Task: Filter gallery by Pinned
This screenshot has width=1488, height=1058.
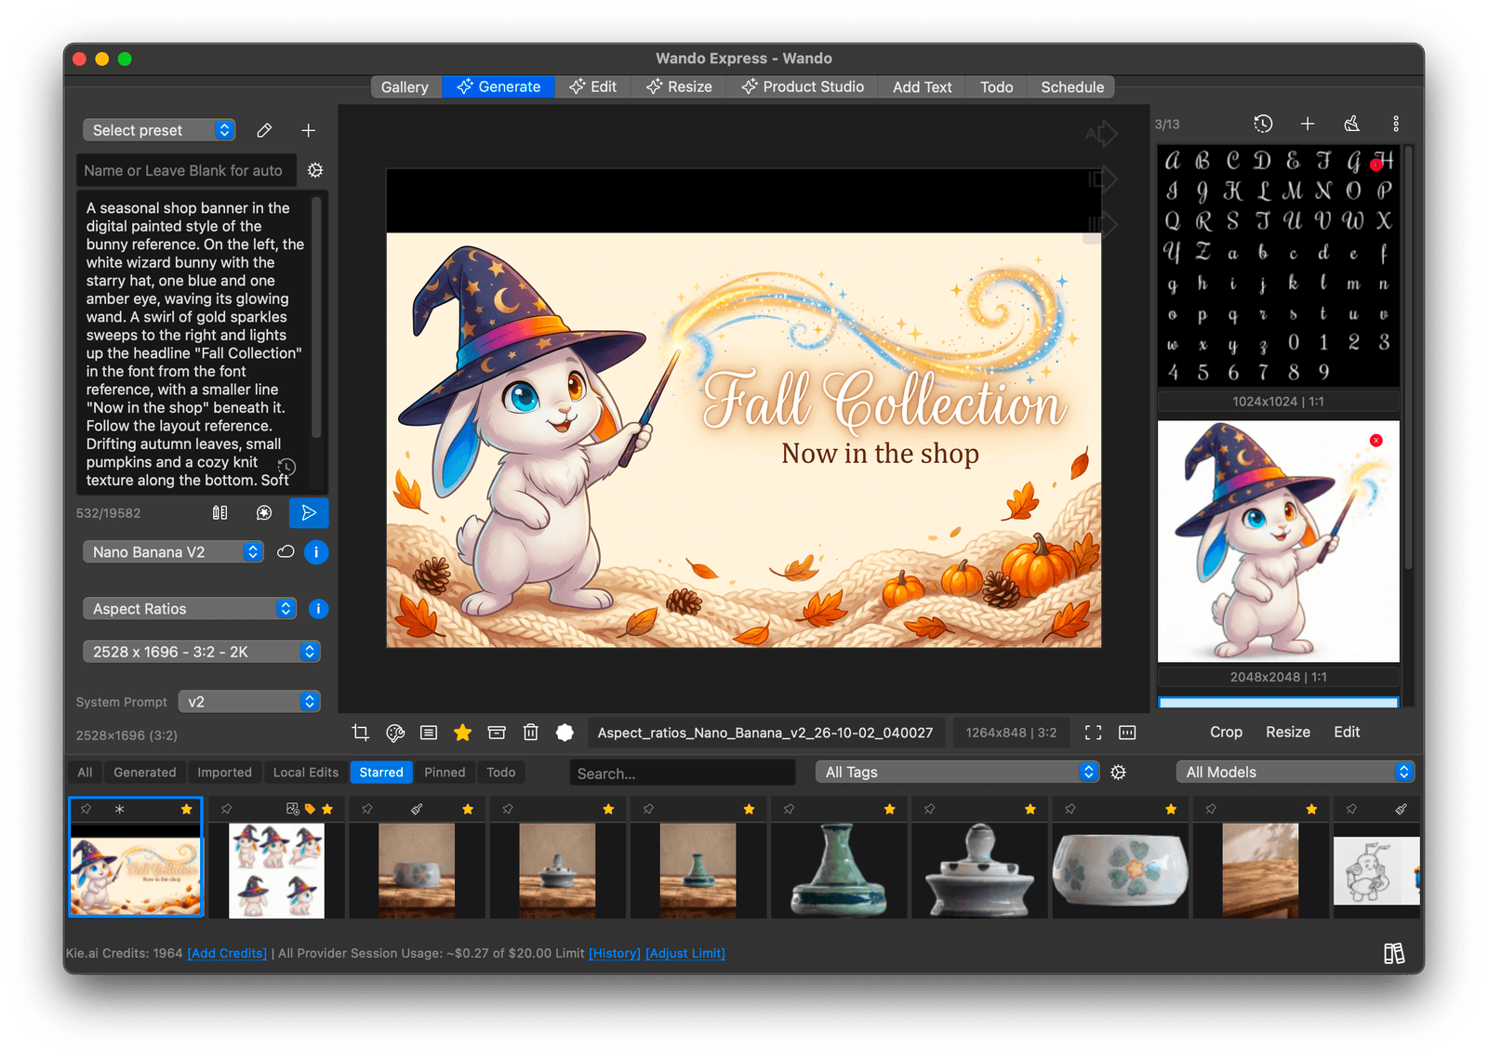Action: [445, 772]
